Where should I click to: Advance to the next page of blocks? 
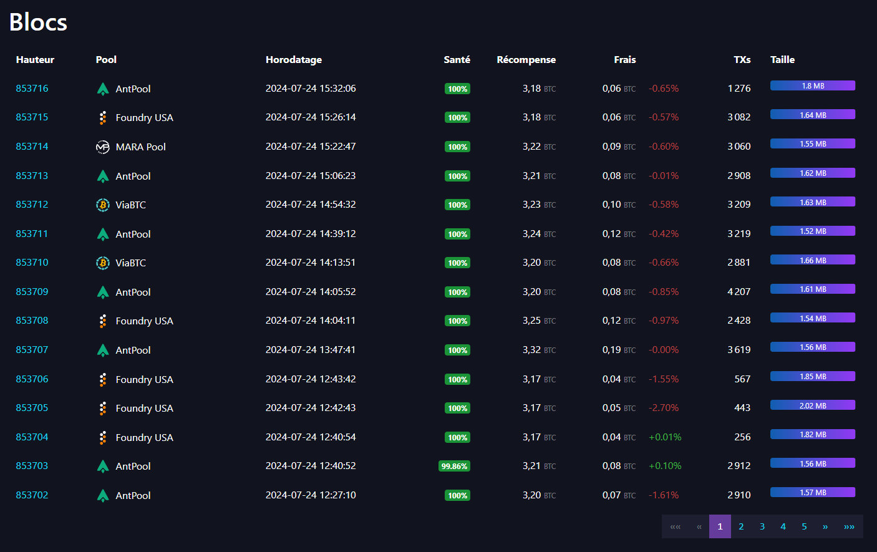[825, 526]
